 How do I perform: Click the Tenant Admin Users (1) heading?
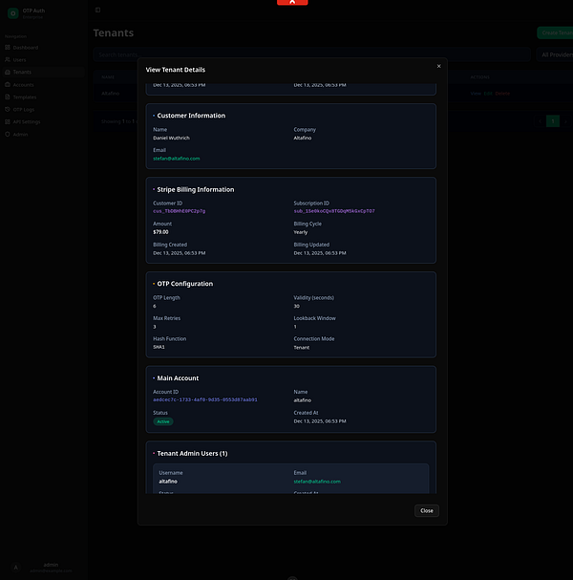coord(192,454)
